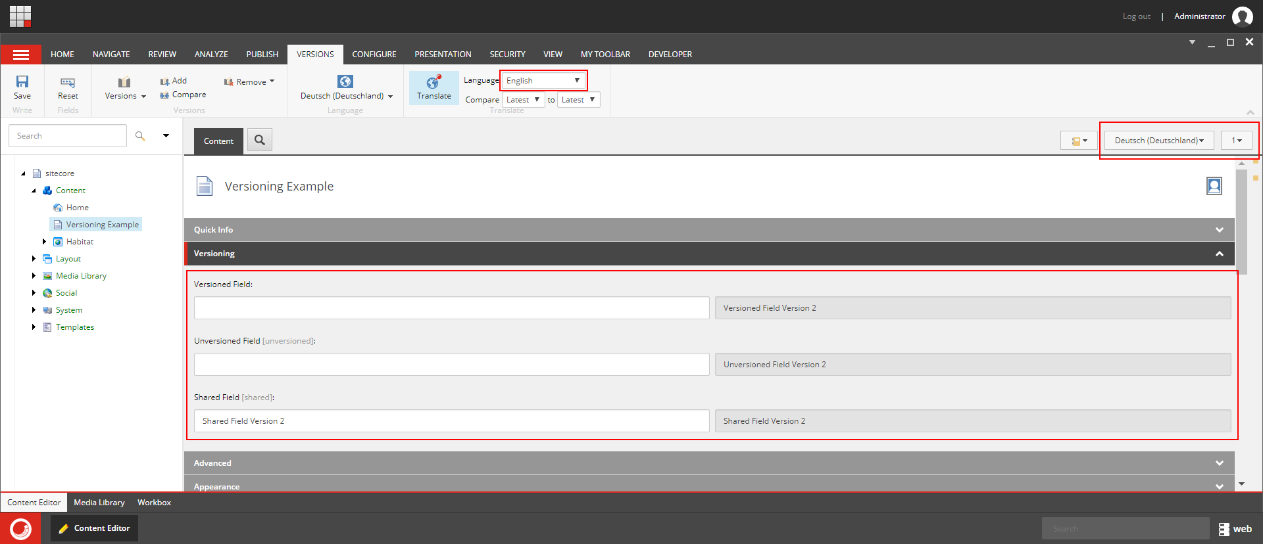The width and height of the screenshot is (1263, 544).
Task: Focus the content tree Search box
Action: (68, 136)
